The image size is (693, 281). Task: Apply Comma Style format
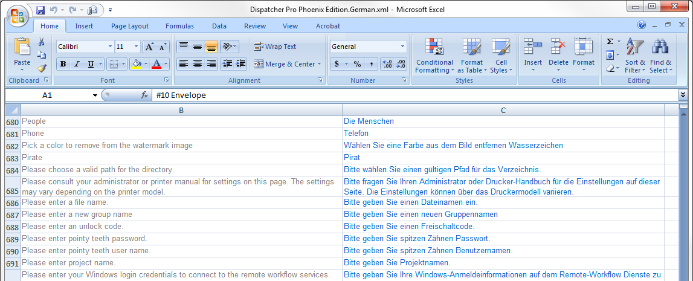point(371,64)
